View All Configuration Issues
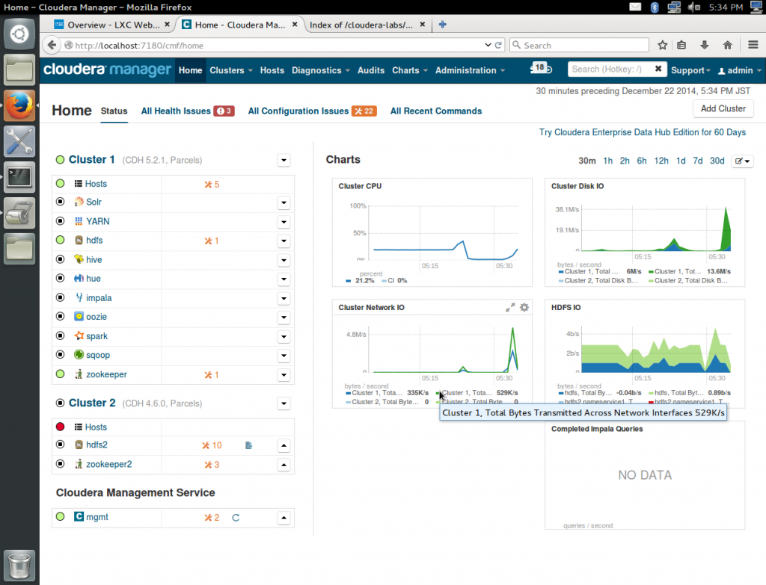The width and height of the screenshot is (766, 585). coord(312,111)
